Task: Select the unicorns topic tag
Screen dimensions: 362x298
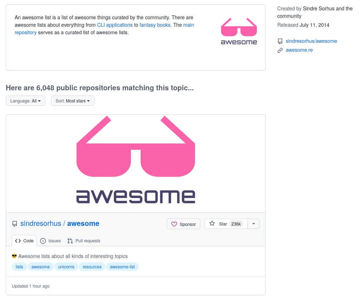Action: click(x=66, y=267)
